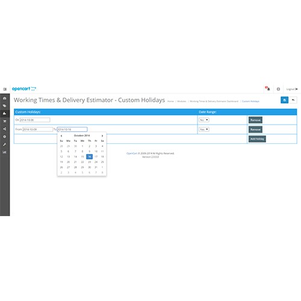The height and width of the screenshot is (301, 301).
Task: Click the blue Save icon button
Action: [285, 100]
